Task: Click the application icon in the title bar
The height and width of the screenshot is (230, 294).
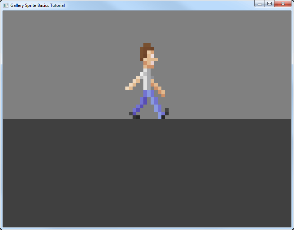Action: pos(6,5)
